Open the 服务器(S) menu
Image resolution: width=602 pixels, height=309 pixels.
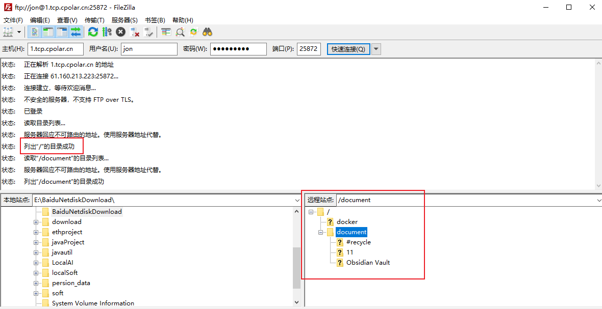[124, 20]
